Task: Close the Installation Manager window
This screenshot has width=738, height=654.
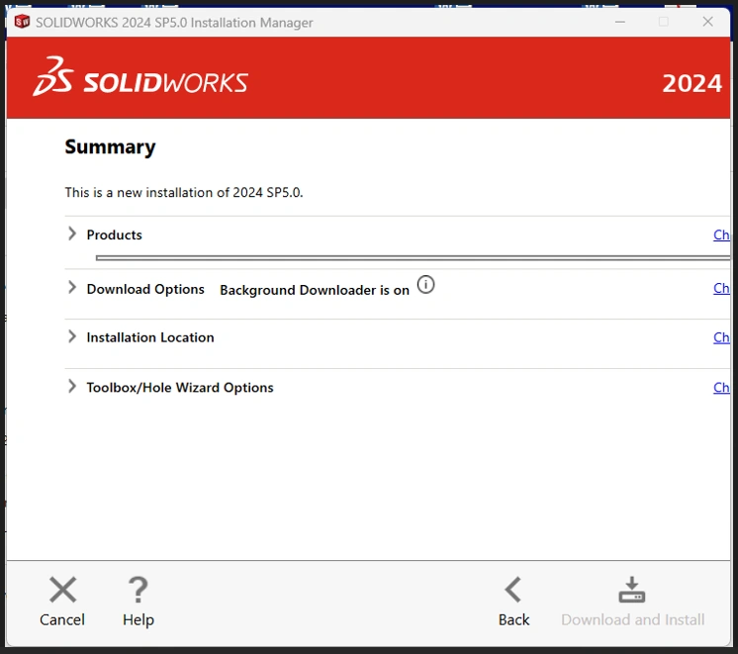Action: (707, 22)
